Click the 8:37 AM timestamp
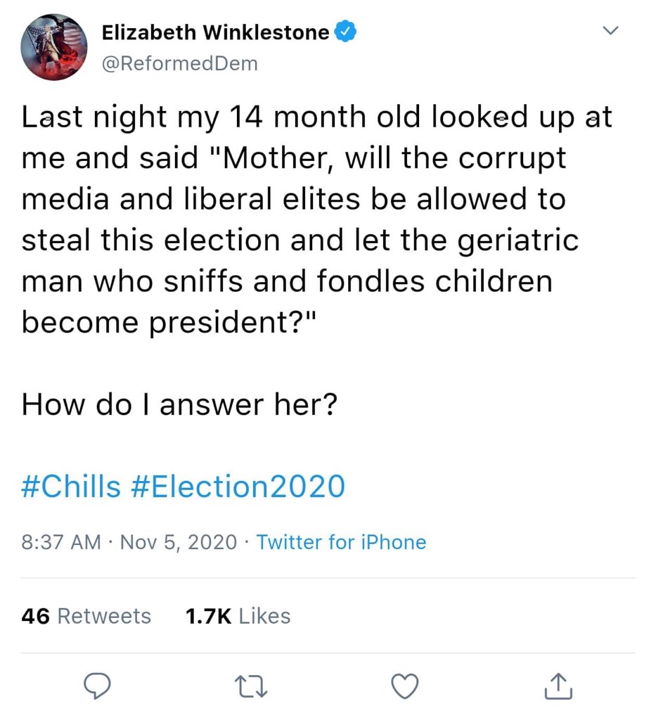 click(x=61, y=542)
